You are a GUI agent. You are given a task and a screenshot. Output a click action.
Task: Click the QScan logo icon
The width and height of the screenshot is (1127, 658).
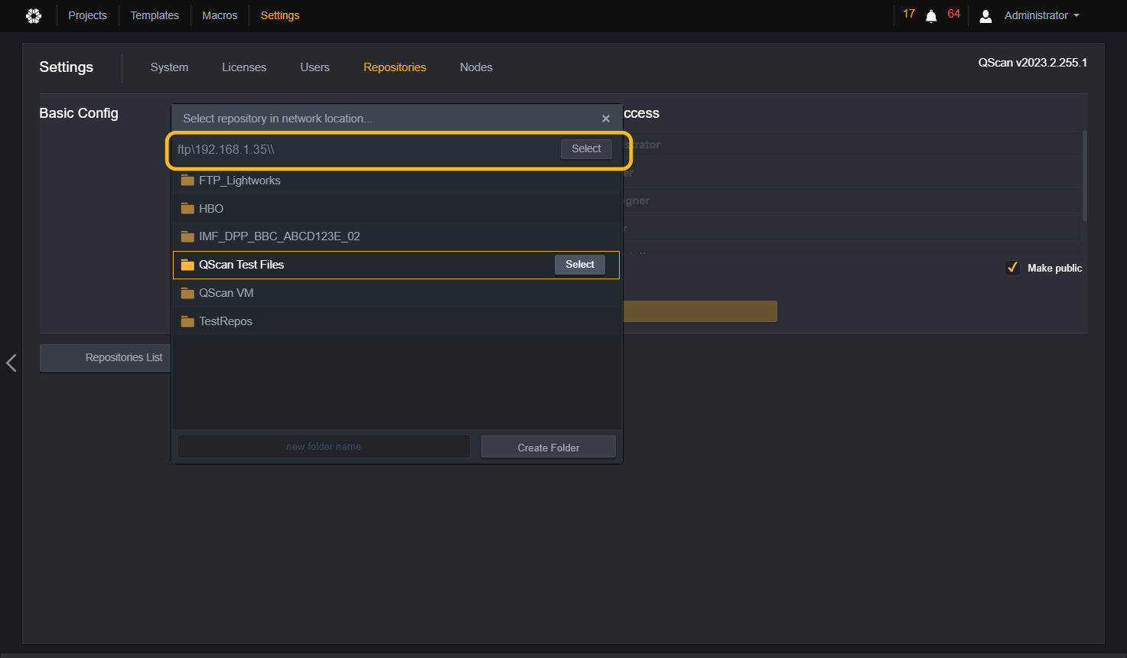34,15
